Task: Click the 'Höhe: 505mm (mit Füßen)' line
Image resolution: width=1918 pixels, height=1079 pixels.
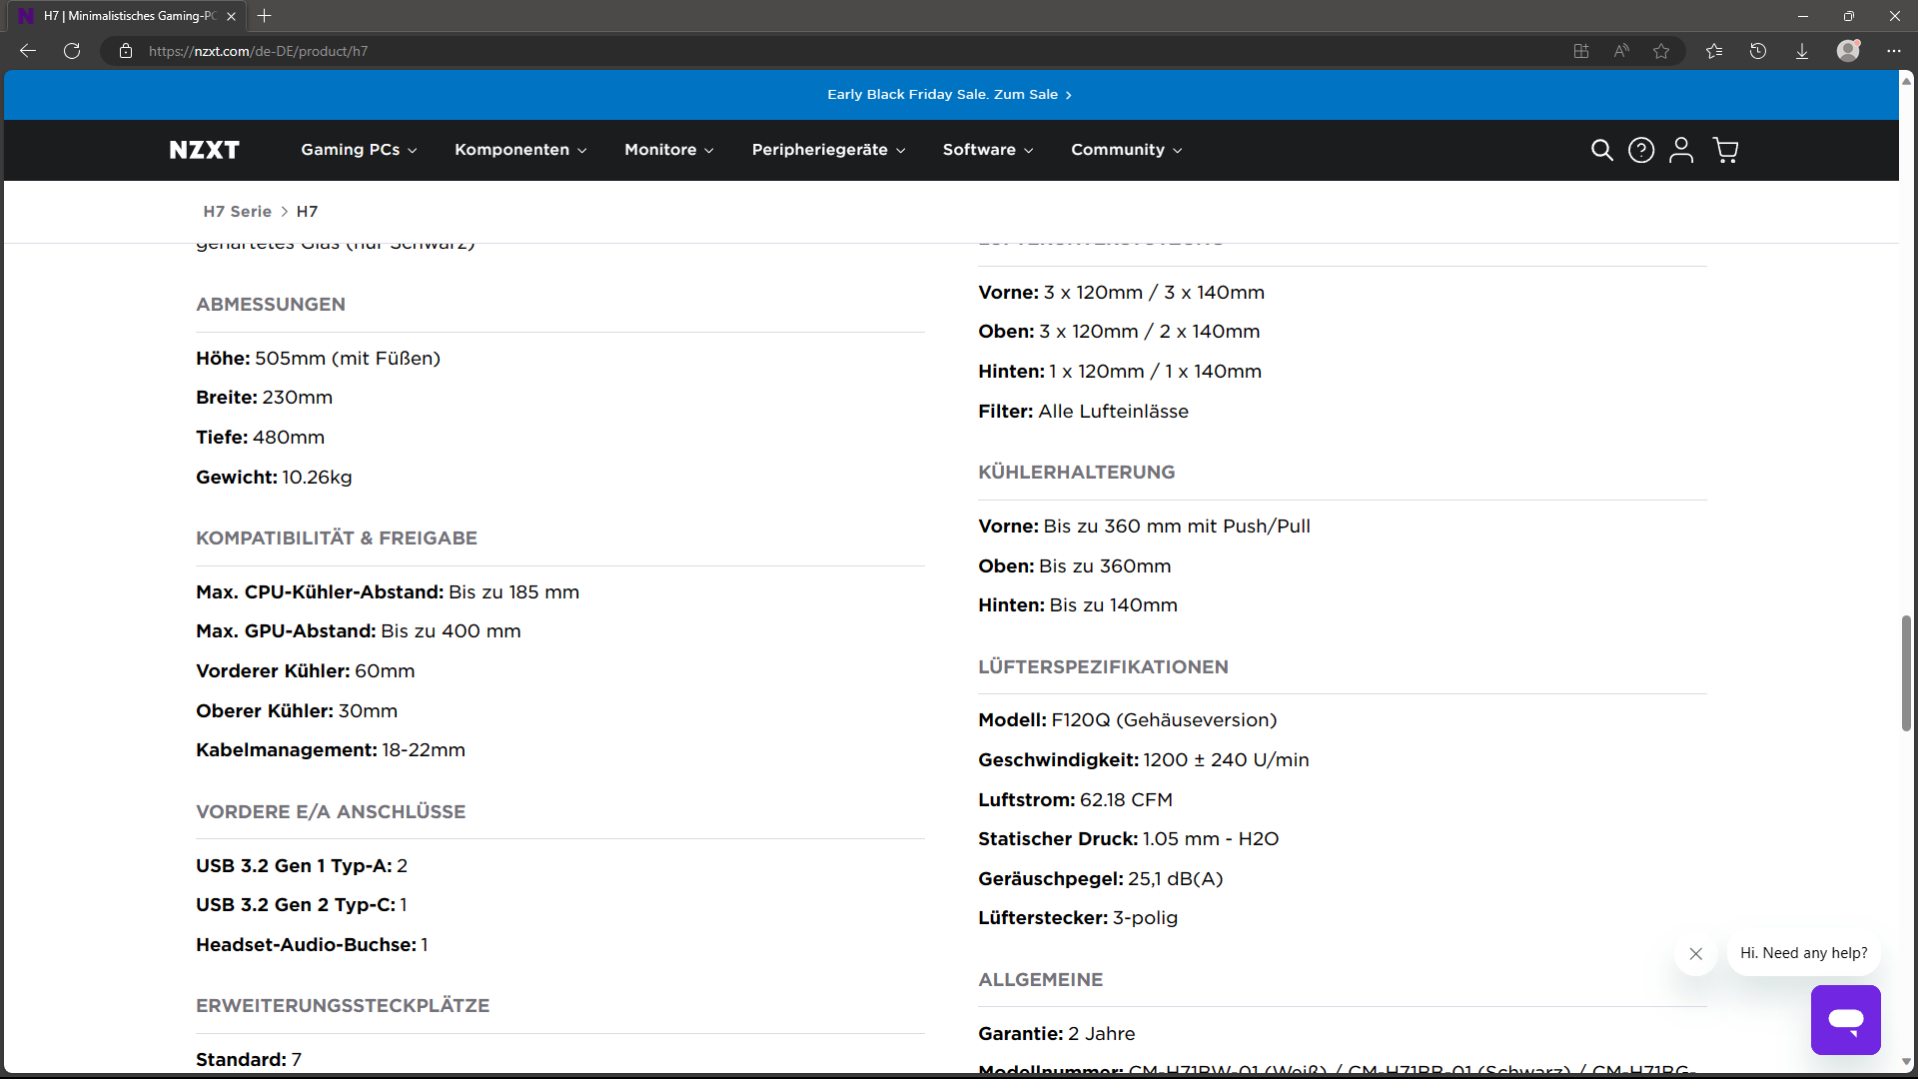Action: tap(318, 359)
